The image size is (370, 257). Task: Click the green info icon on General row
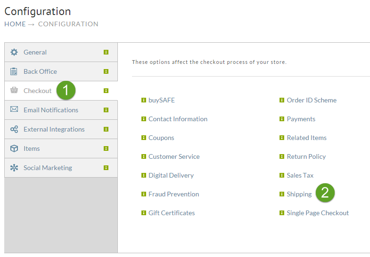click(x=106, y=52)
